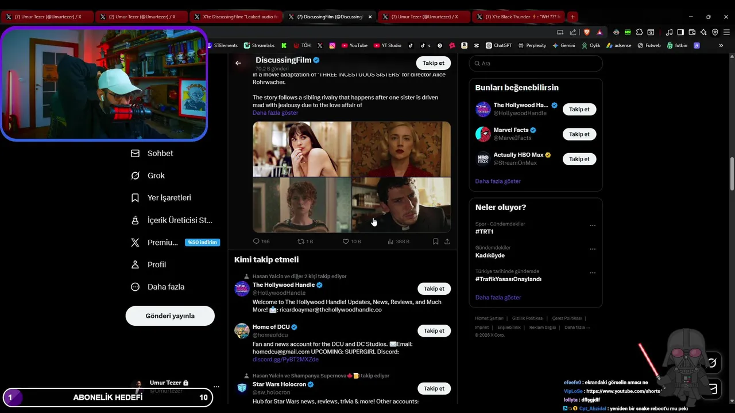This screenshot has height=413, width=735.
Task: Open the Perplexity bookmark
Action: click(x=532, y=45)
